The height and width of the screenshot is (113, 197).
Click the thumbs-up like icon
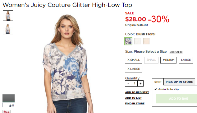10,106
